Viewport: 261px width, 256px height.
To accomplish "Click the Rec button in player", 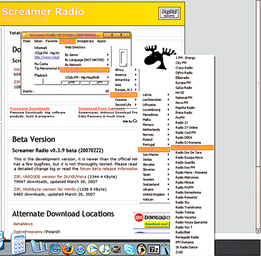I will pos(100,83).
